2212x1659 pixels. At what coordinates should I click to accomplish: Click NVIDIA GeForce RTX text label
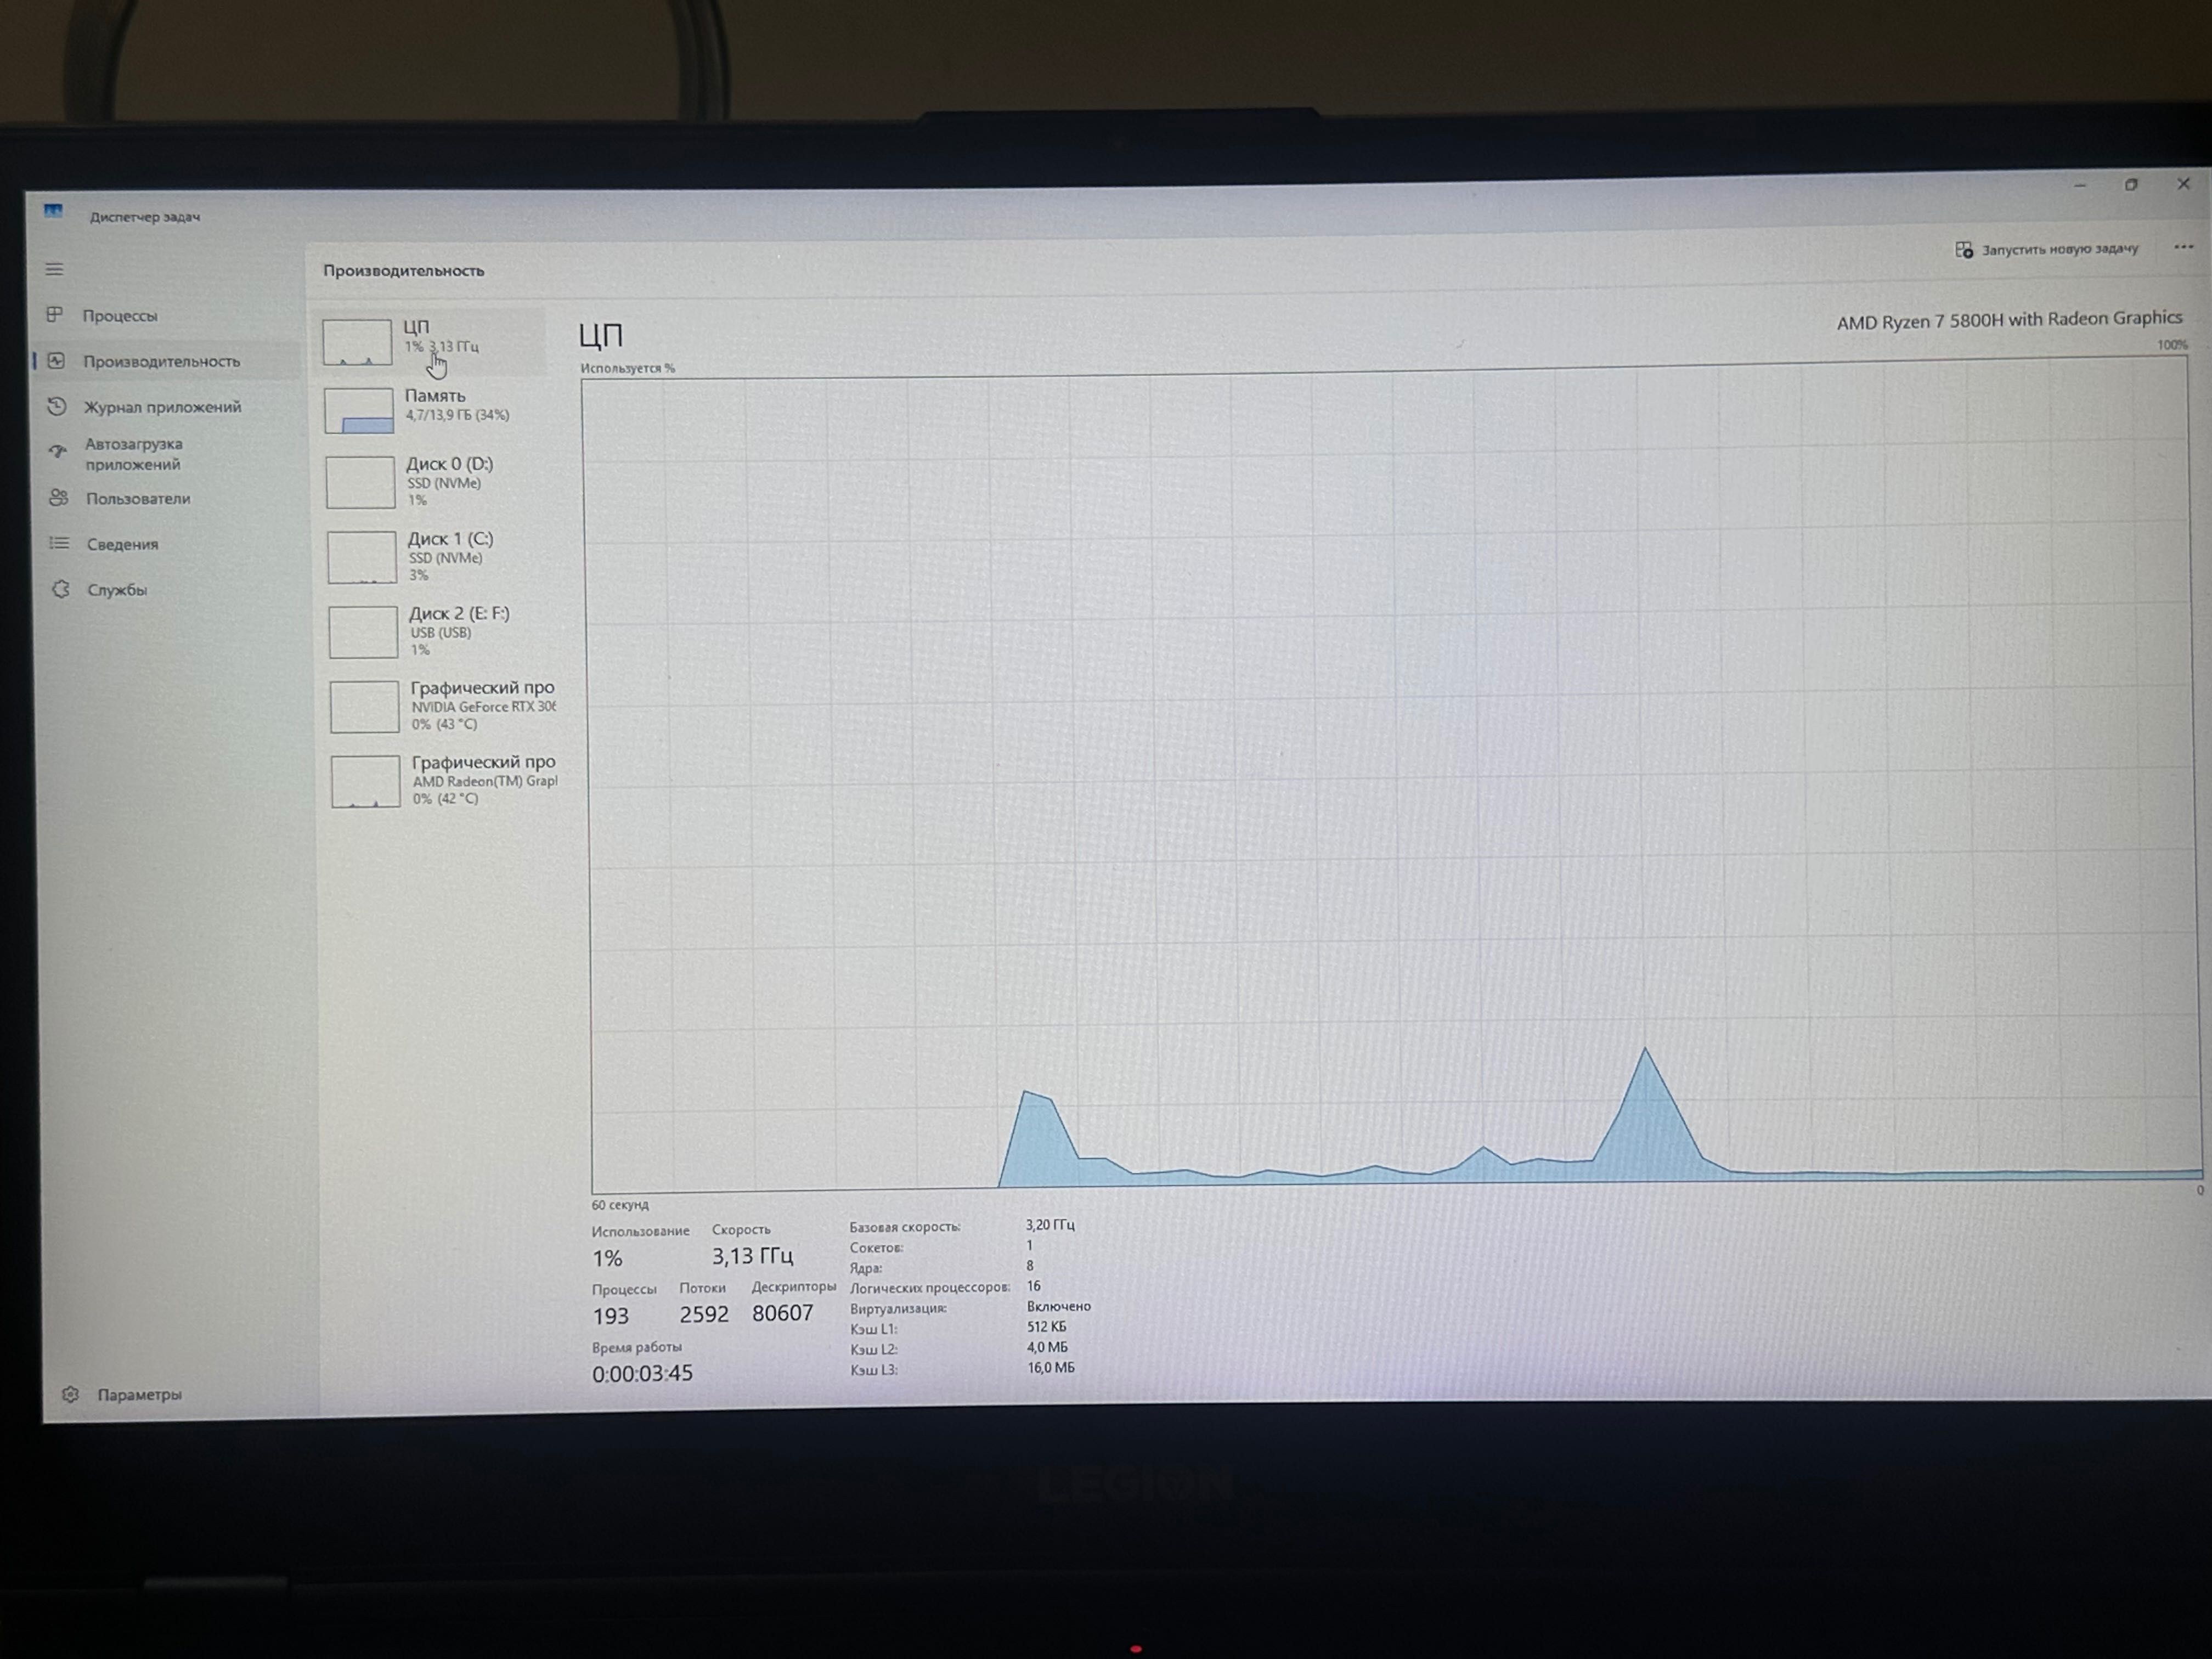tap(484, 707)
